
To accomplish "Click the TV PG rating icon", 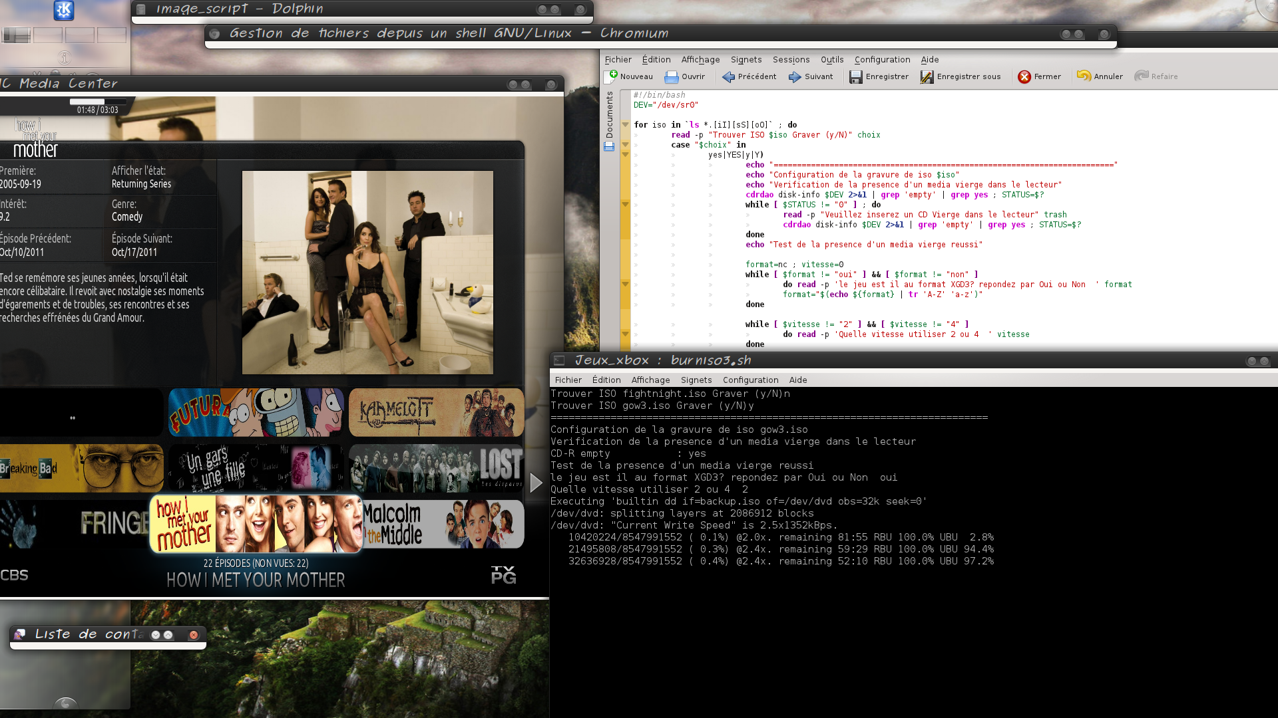I will (504, 576).
